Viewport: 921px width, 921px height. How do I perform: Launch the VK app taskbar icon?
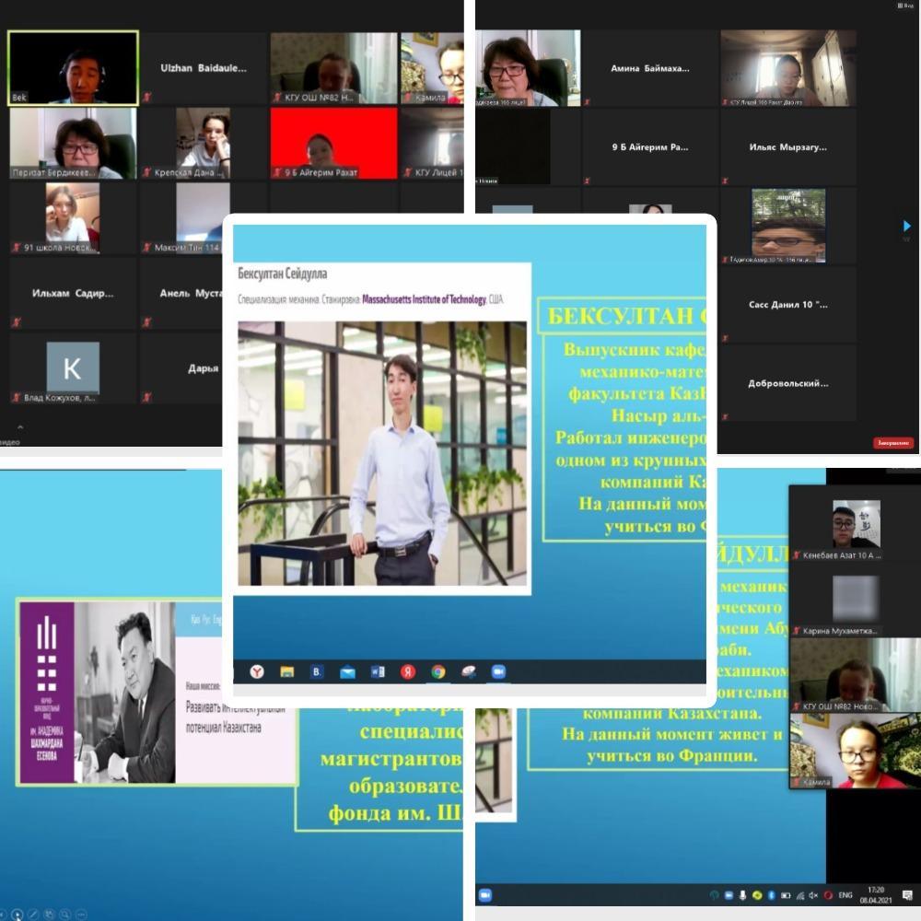tap(317, 671)
